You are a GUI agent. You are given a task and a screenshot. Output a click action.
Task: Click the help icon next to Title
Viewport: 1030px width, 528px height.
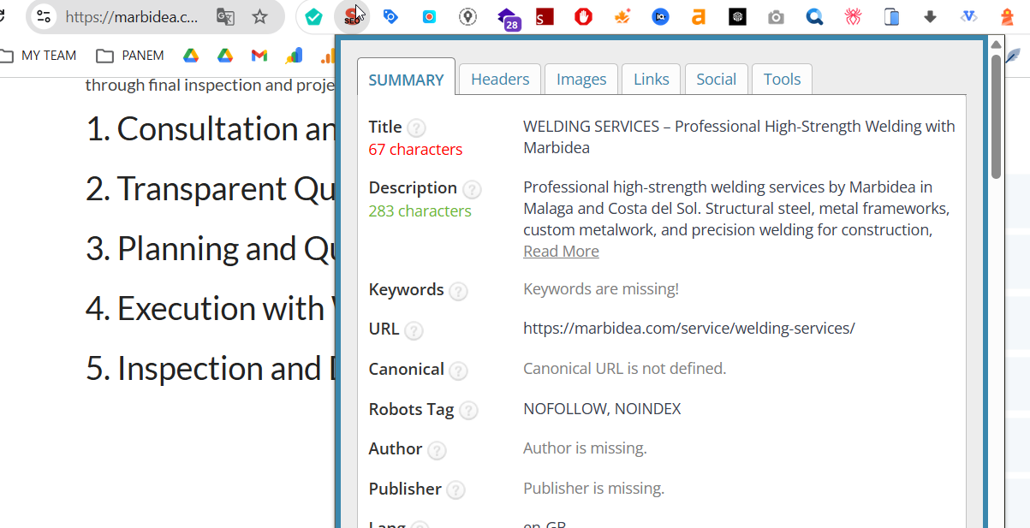[x=416, y=128]
